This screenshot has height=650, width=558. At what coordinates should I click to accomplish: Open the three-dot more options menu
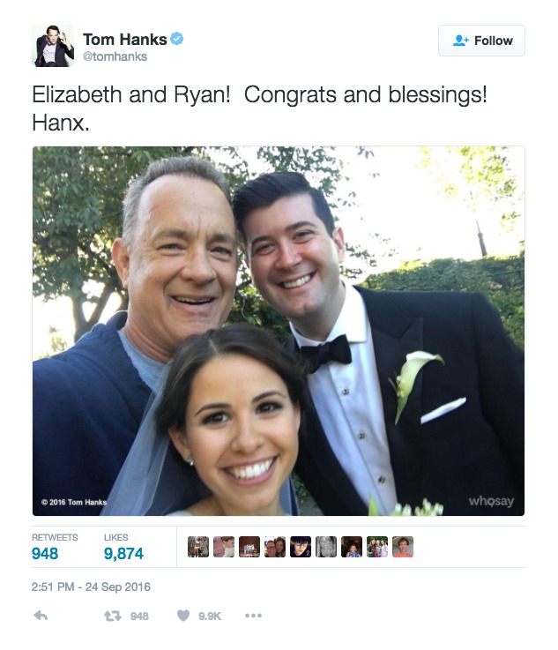(253, 616)
